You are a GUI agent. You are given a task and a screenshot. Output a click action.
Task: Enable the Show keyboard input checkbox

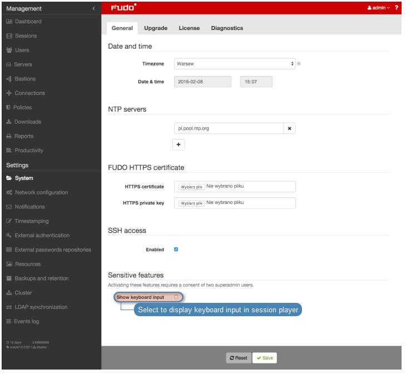click(x=176, y=297)
